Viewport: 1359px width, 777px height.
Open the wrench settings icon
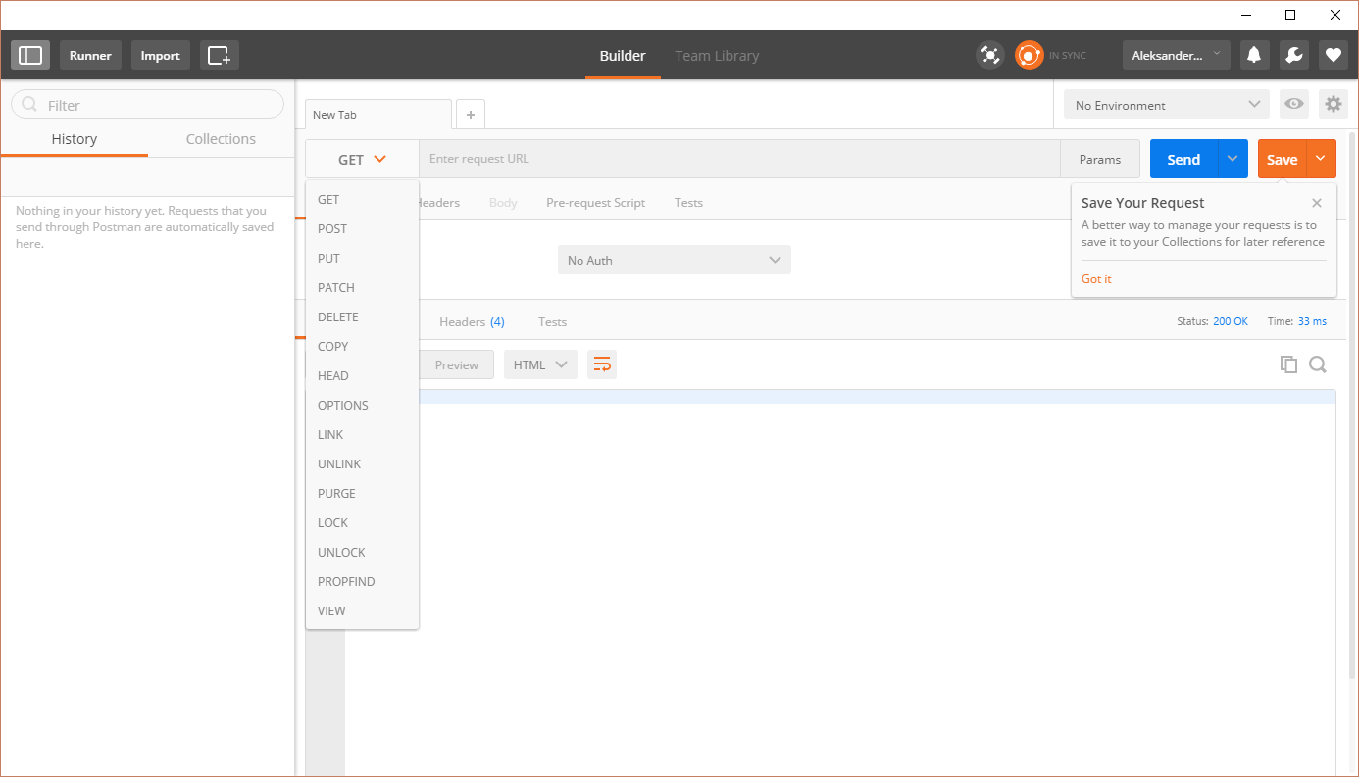pyautogui.click(x=1293, y=56)
